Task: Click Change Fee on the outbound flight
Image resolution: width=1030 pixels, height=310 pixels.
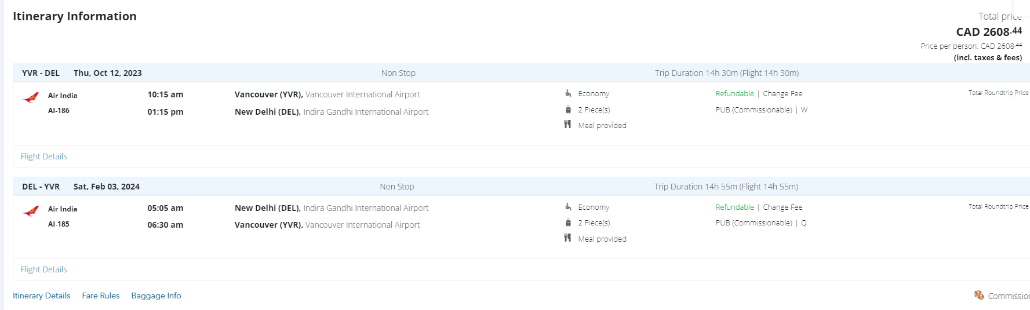Action: 782,93
